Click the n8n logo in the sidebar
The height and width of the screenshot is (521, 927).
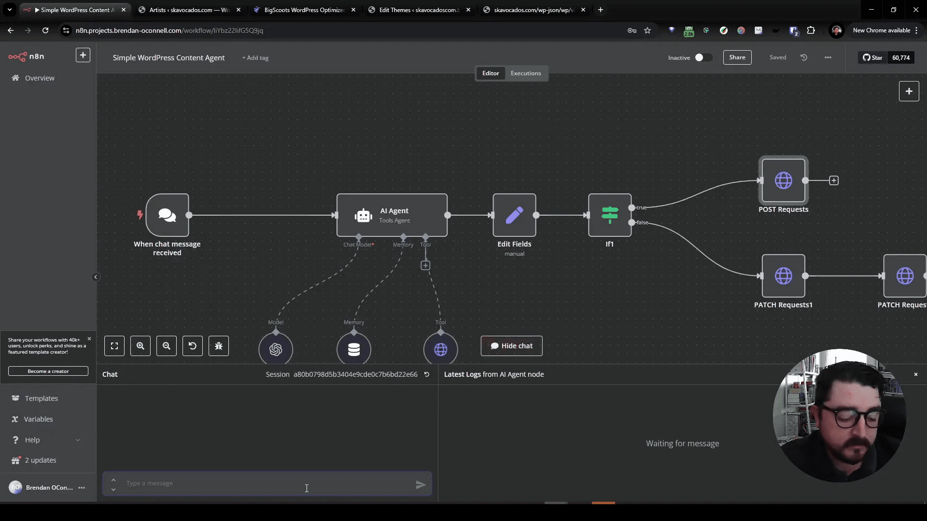tap(26, 56)
